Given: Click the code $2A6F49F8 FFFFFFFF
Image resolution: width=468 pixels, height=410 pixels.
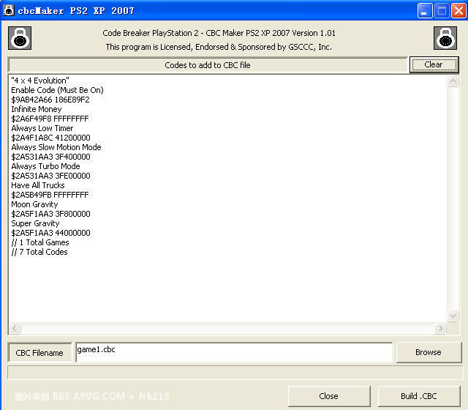Looking at the screenshot, I should 50,119.
